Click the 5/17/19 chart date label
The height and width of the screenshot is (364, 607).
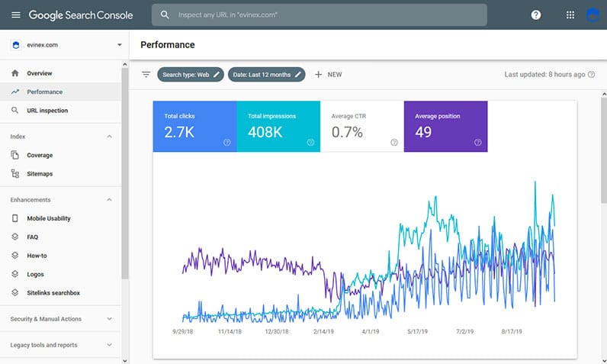[x=417, y=331]
